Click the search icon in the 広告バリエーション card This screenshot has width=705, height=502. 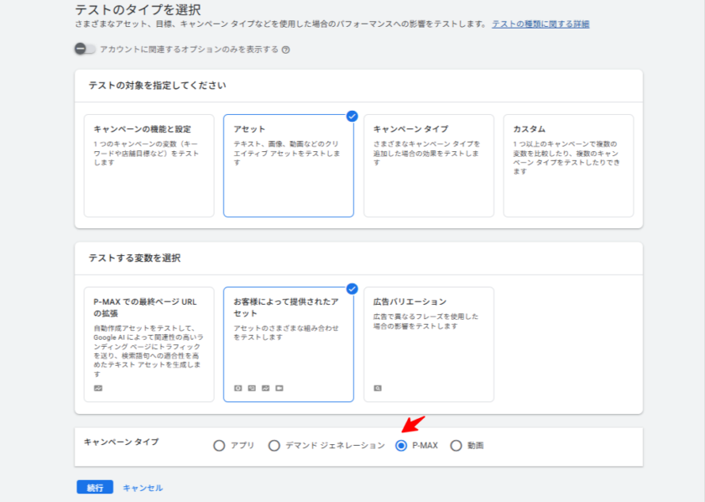(378, 388)
